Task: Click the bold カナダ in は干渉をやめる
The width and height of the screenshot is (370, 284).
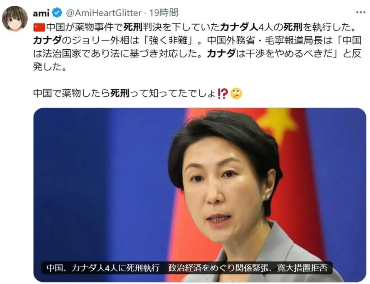Action: 221,54
